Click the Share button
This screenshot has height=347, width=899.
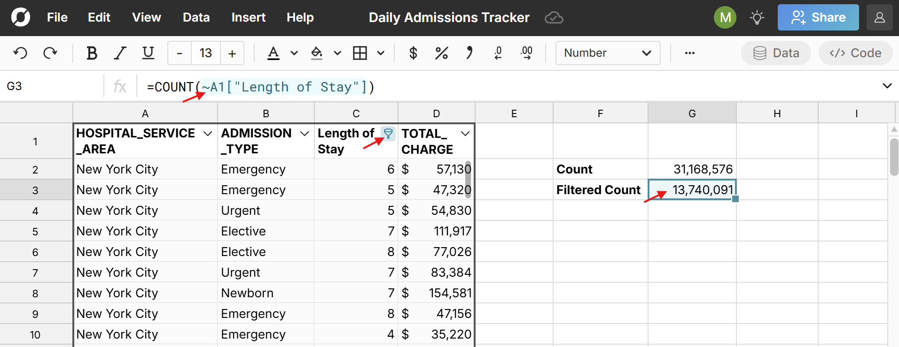818,17
